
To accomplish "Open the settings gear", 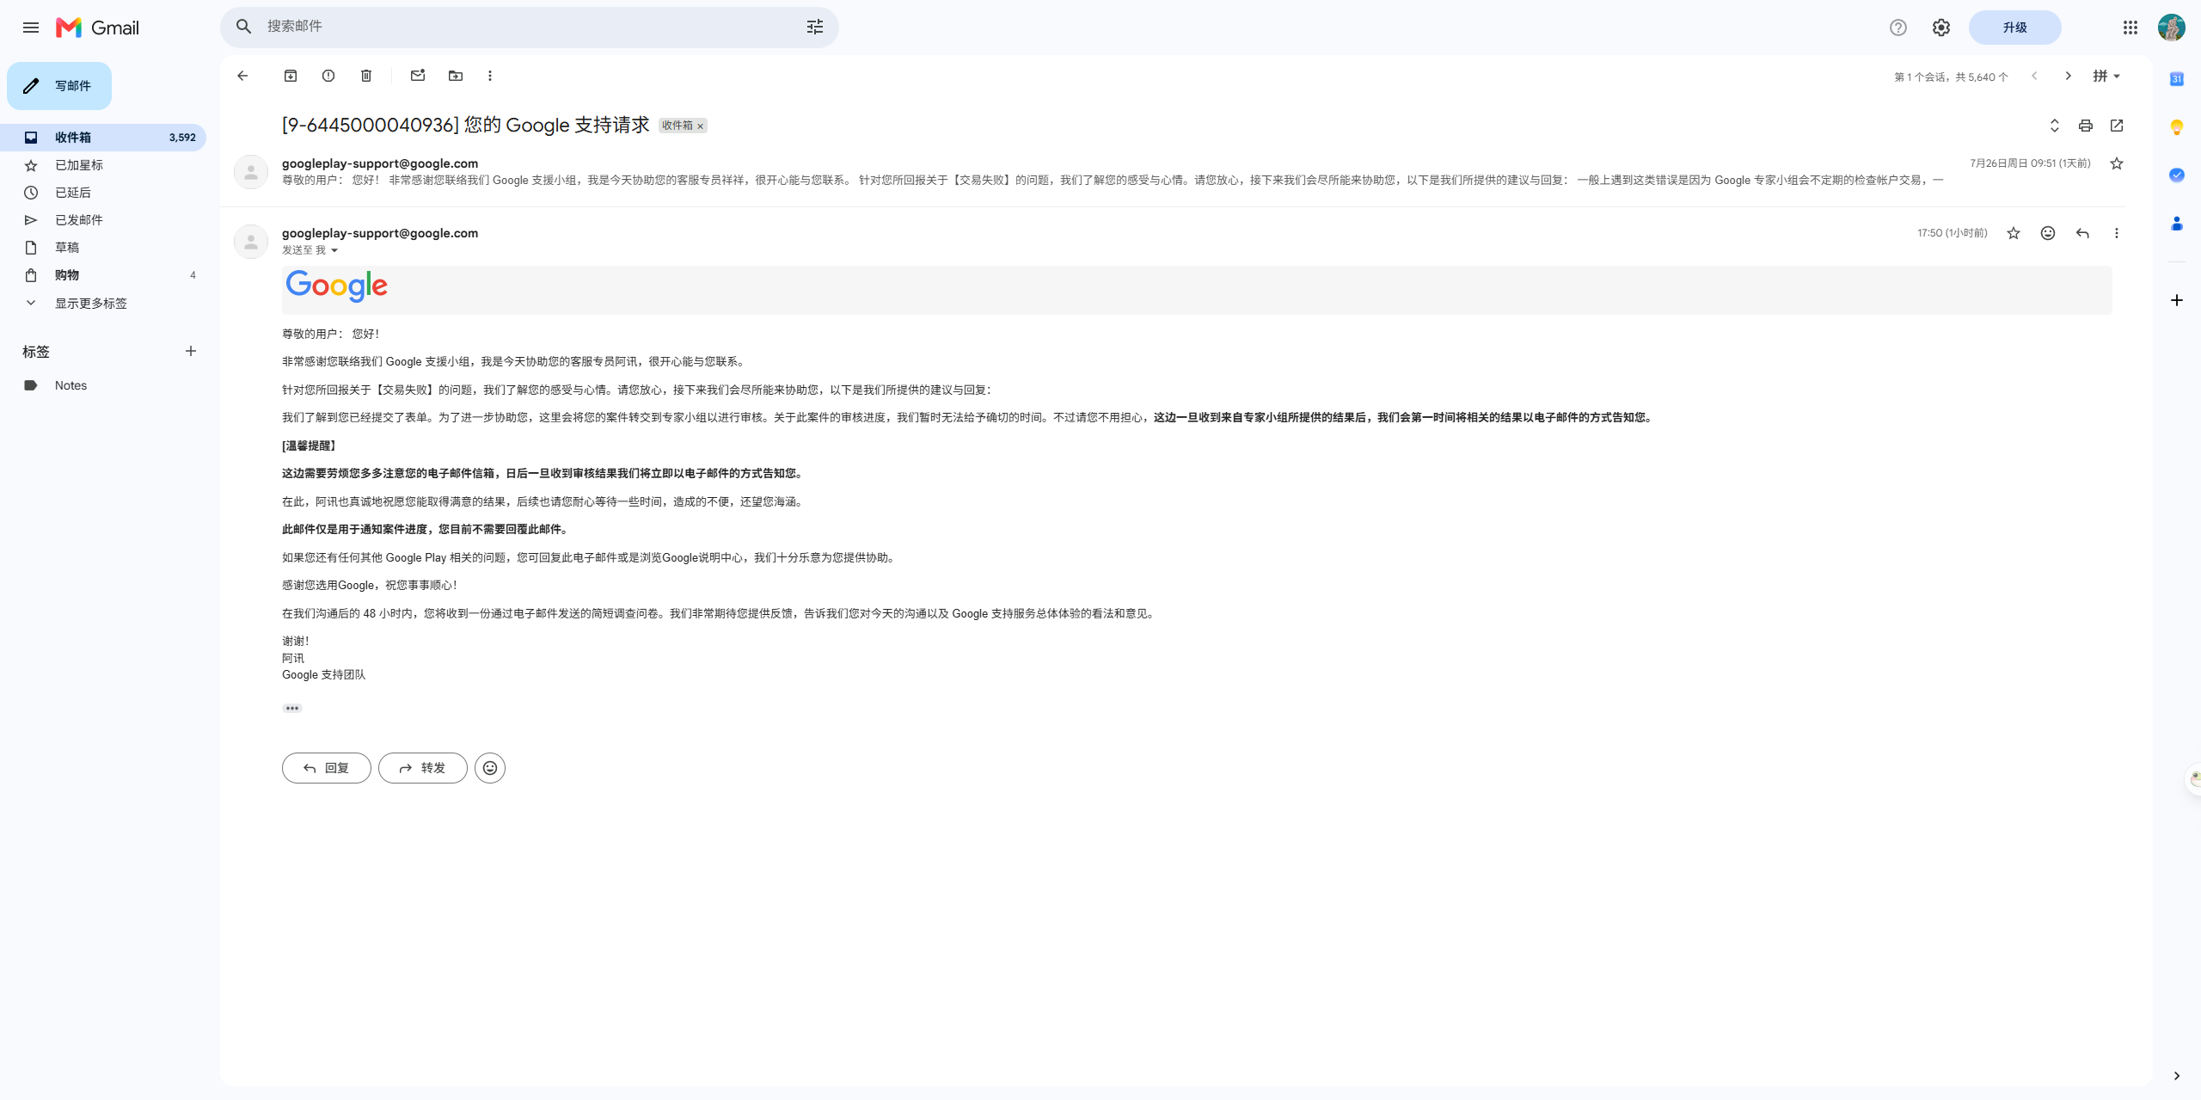I will (1941, 28).
